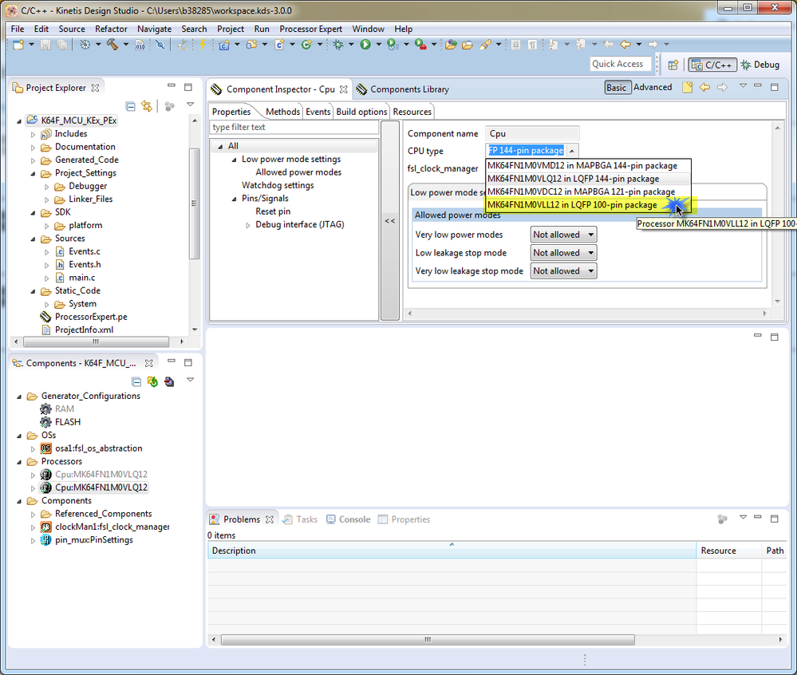The image size is (797, 675).
Task: Switch to the C/C++ perspective
Action: point(712,65)
